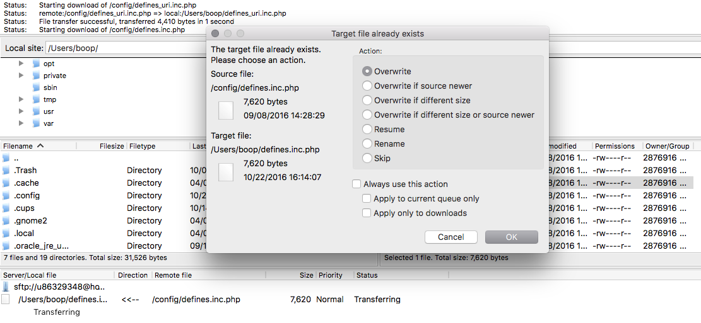Click the target file document icon
The image size is (701, 323).
[226, 171]
